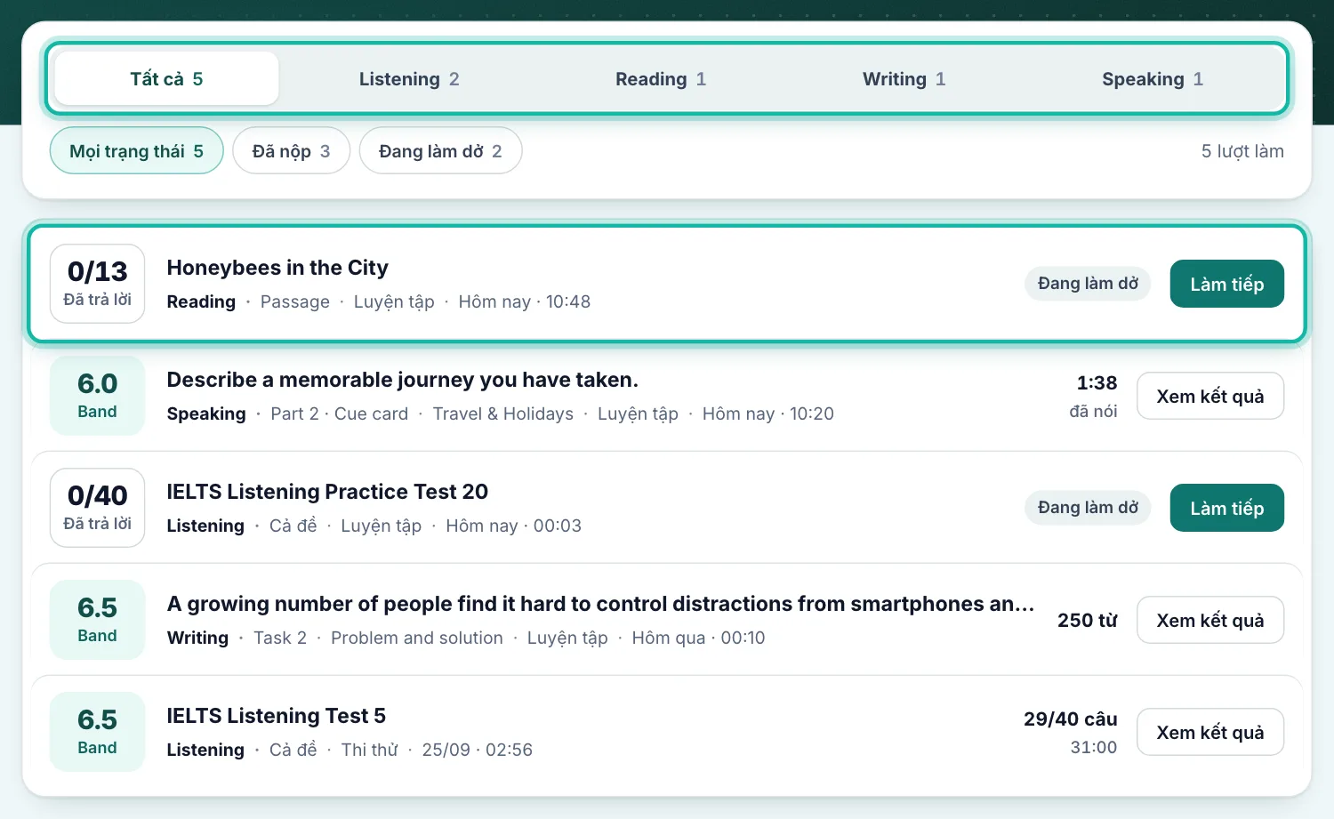Click the "5 lượt làm" attempts count
This screenshot has height=819, width=1334.
1242,151
